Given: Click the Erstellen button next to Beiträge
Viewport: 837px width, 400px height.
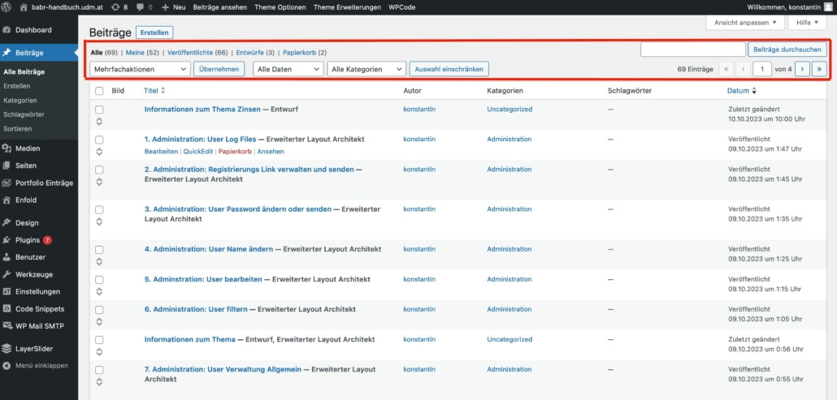Looking at the screenshot, I should [x=154, y=32].
